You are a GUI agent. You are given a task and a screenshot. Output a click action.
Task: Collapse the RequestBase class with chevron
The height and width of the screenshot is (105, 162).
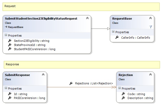[x=150, y=18]
